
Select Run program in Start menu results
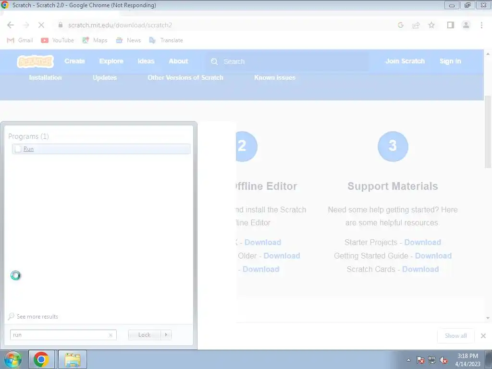[101, 149]
